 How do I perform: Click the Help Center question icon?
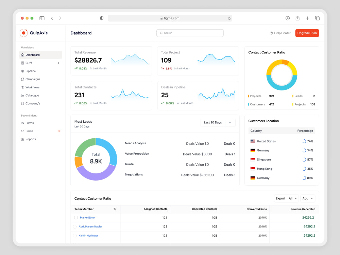point(271,33)
